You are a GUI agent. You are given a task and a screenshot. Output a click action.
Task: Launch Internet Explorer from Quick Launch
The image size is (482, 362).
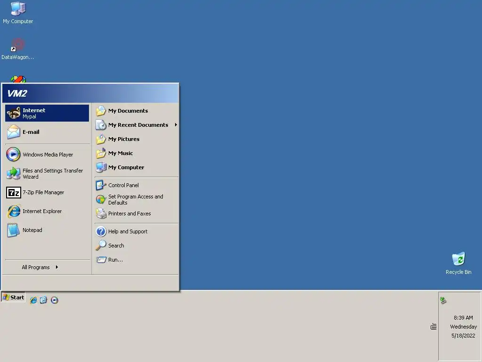tap(33, 300)
